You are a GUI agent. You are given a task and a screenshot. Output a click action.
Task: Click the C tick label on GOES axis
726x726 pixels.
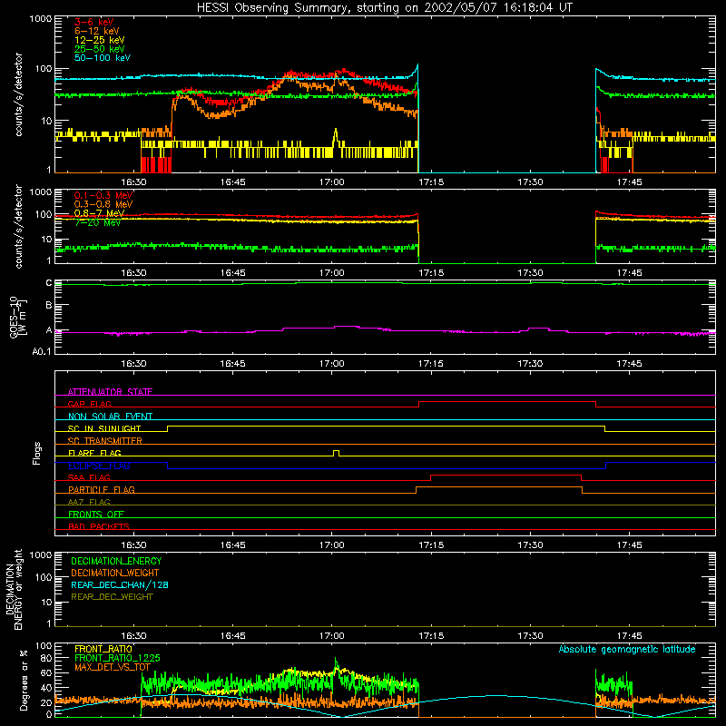tap(49, 283)
